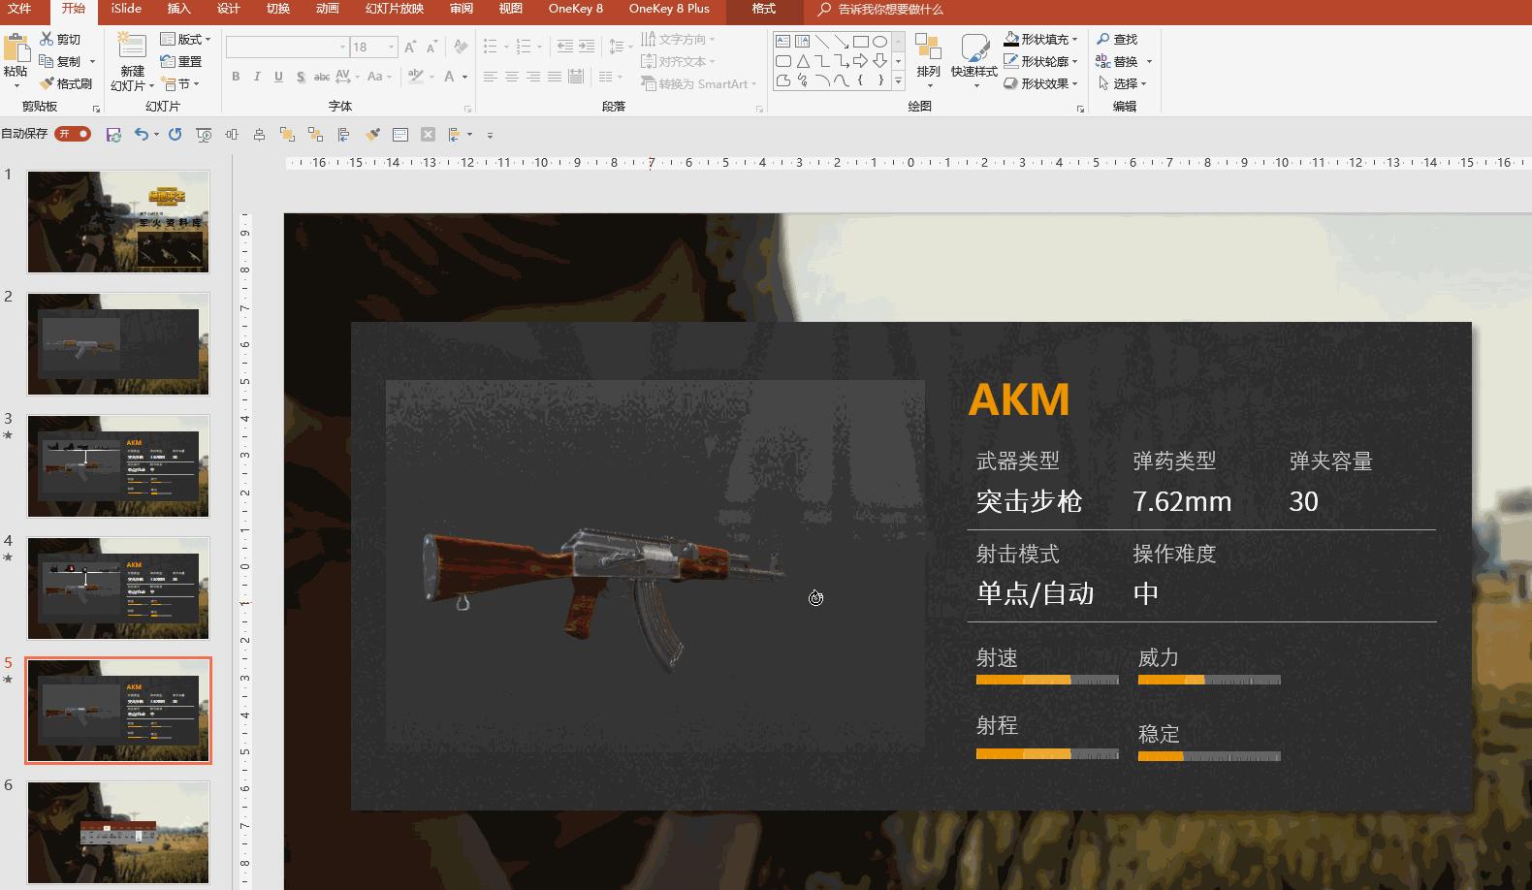
Task: Click the Reset (重置) slide button
Action: pyautogui.click(x=181, y=61)
